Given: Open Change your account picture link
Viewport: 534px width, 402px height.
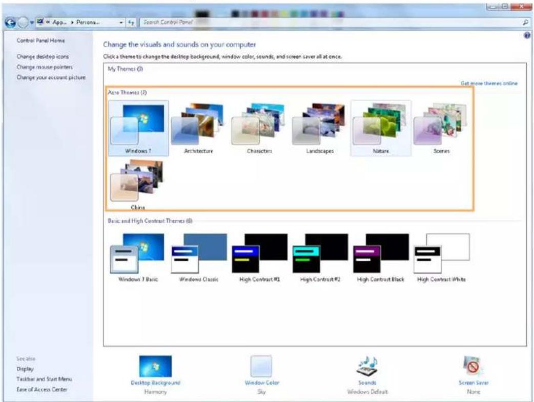Looking at the screenshot, I should coord(51,77).
